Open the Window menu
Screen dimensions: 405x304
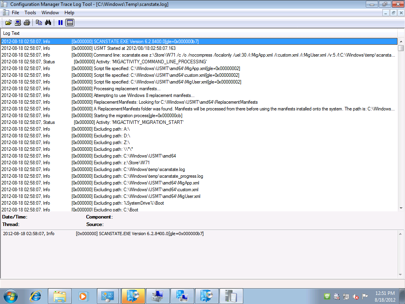tap(50, 12)
